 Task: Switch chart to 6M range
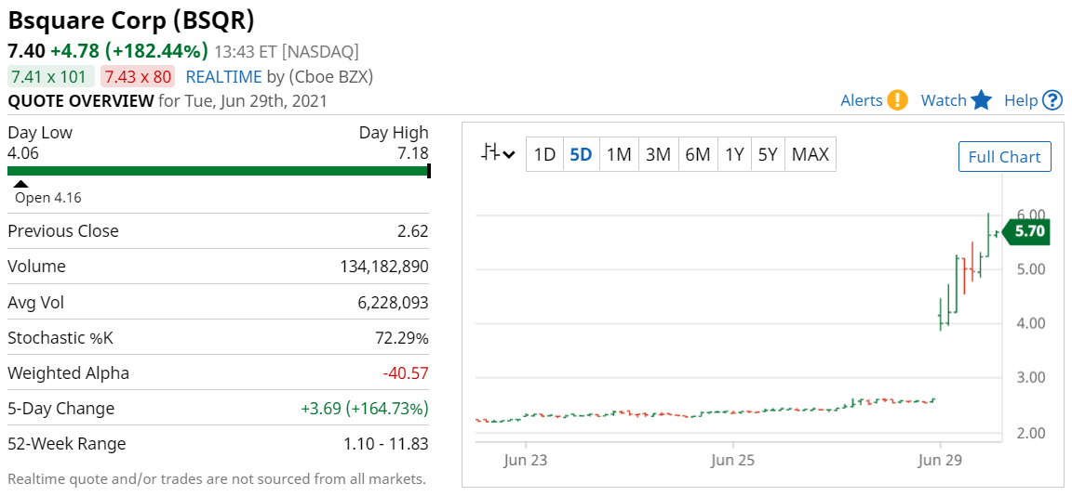pyautogui.click(x=697, y=155)
